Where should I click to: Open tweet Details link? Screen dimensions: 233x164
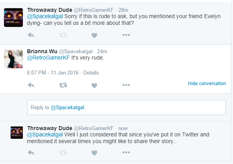point(91,73)
